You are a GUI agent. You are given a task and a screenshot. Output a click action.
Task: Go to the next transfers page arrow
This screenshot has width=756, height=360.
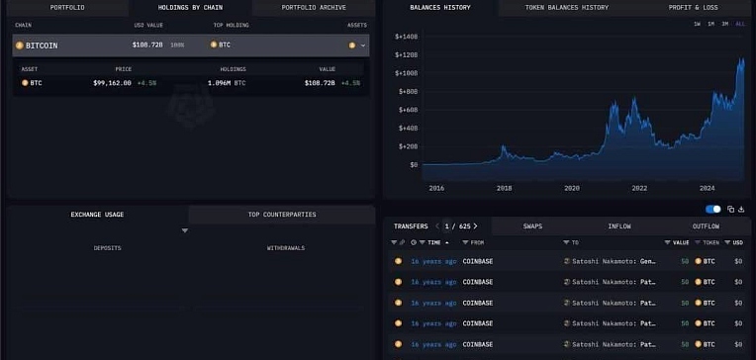click(475, 226)
